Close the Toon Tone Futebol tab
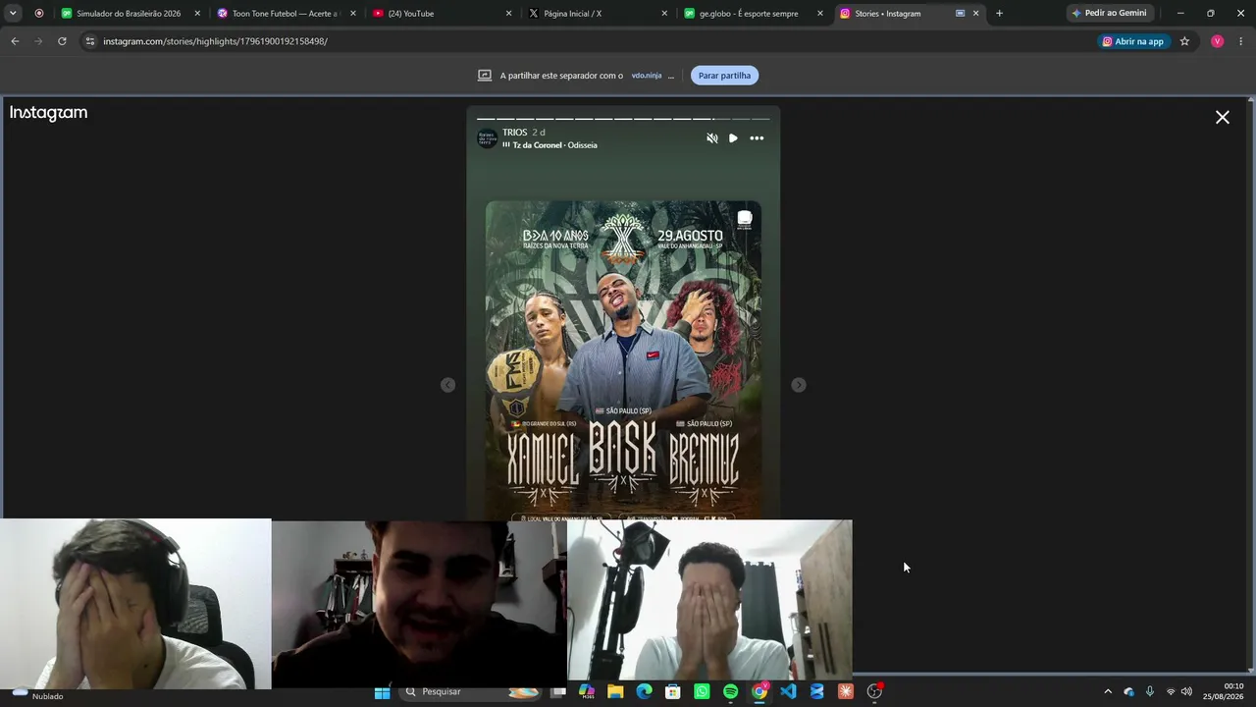 [x=353, y=14]
